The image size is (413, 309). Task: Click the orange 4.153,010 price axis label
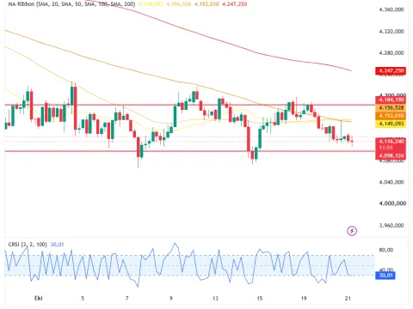click(x=391, y=116)
